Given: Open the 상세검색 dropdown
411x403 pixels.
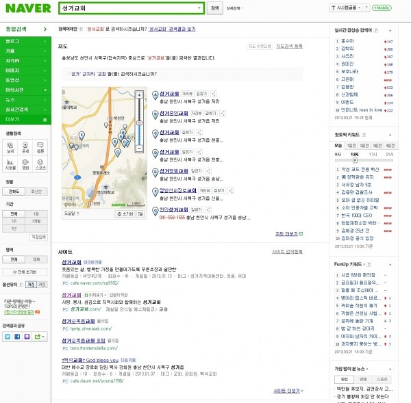Looking at the screenshot, I should (x=234, y=8).
